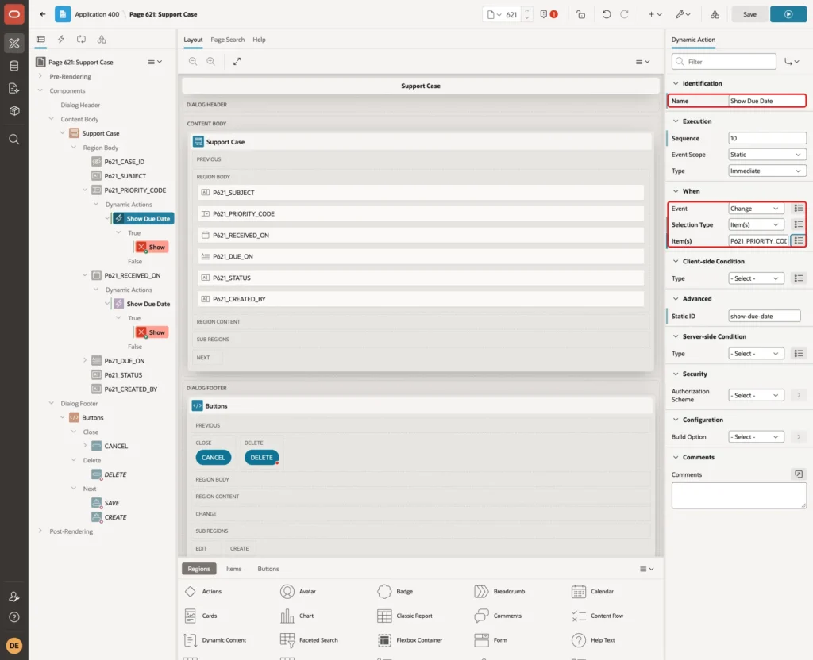
Task: Collapse the Identification section
Action: (x=675, y=83)
